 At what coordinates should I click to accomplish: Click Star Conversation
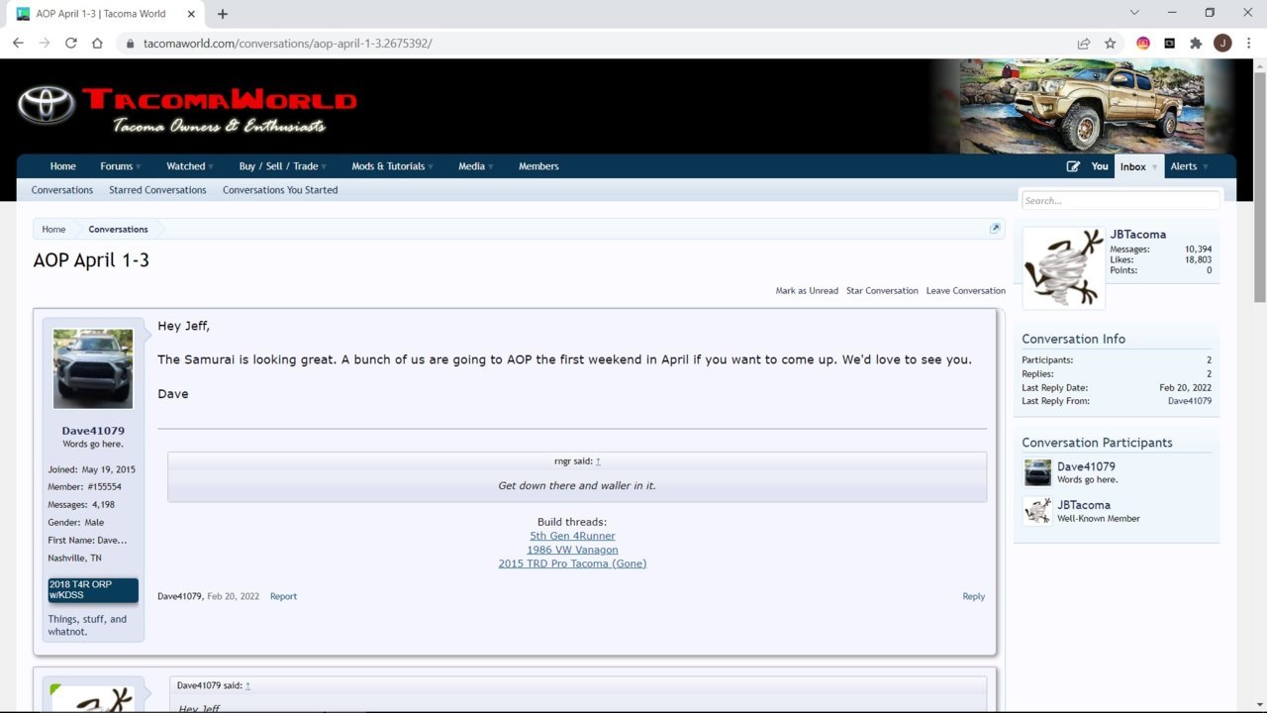(882, 291)
